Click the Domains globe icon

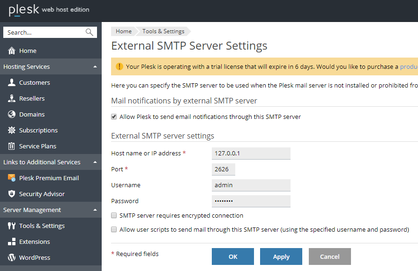click(x=12, y=114)
